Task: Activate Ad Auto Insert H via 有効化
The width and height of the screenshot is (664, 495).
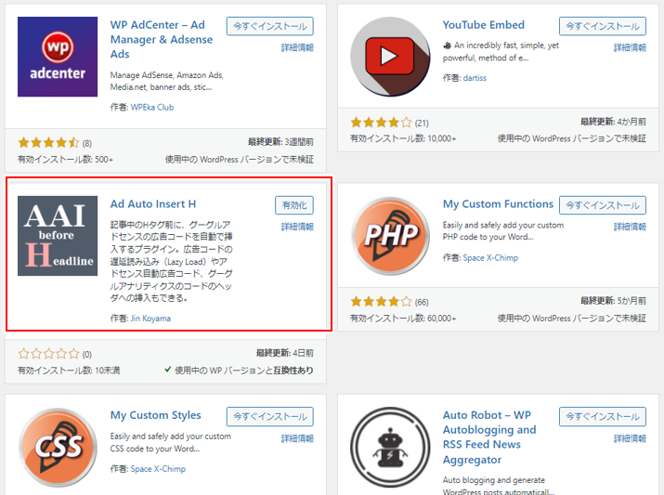Action: point(294,205)
